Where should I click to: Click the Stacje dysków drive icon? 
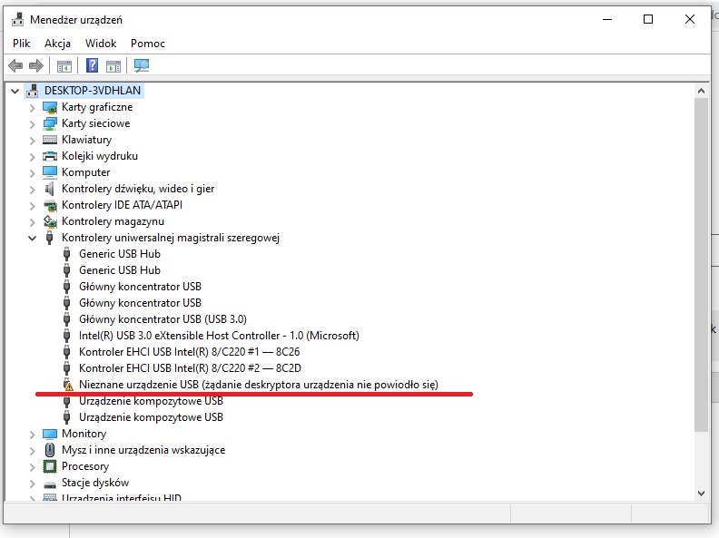pos(50,484)
